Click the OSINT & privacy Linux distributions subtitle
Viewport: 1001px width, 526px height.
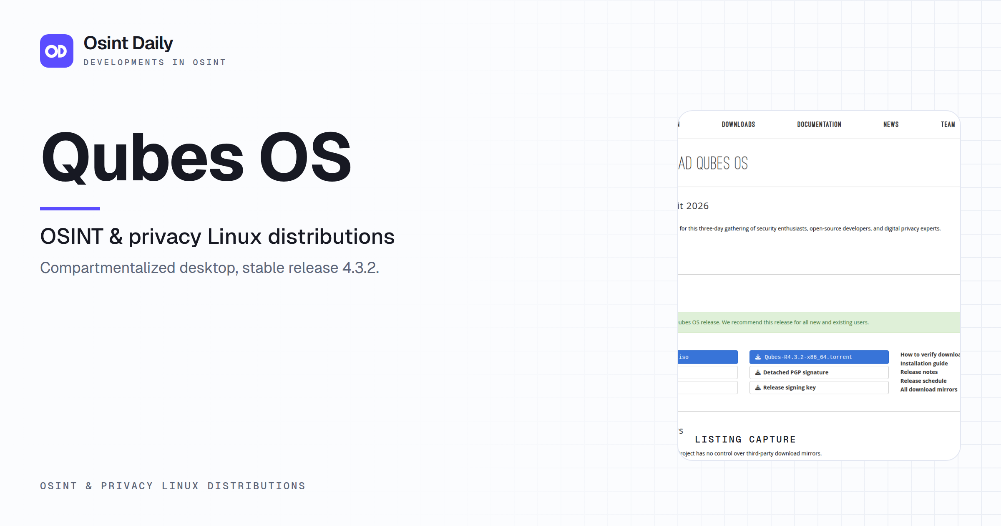pyautogui.click(x=217, y=236)
